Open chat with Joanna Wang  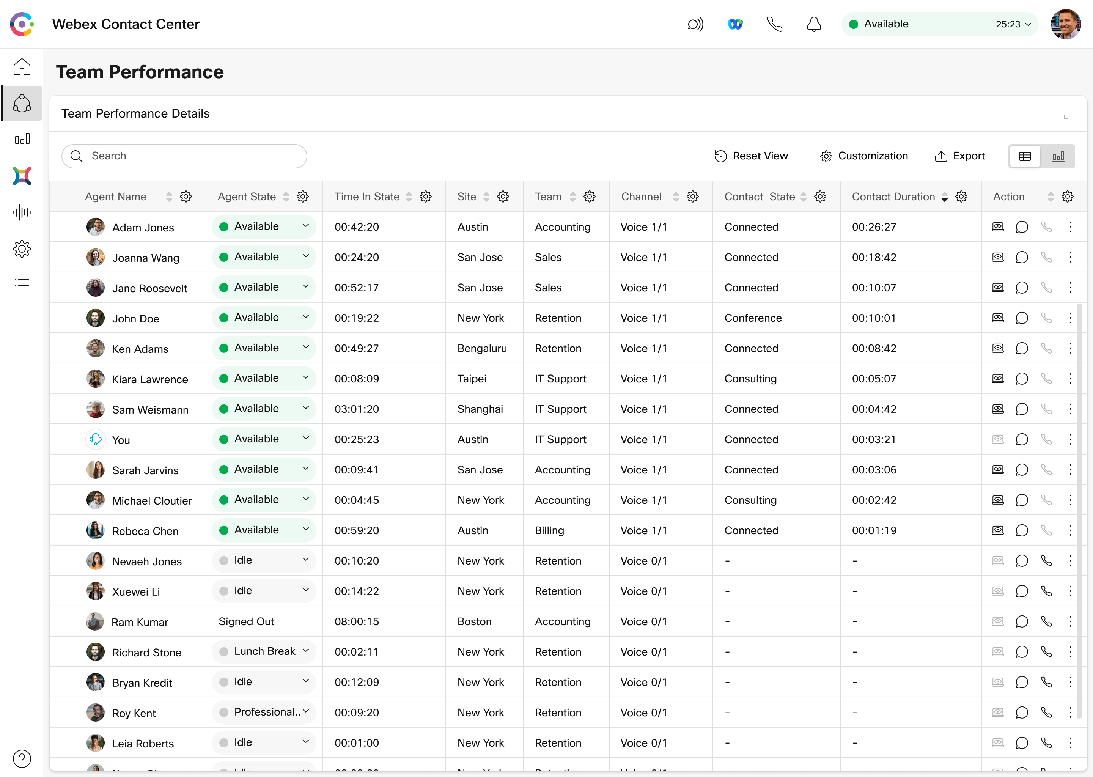pos(1022,257)
